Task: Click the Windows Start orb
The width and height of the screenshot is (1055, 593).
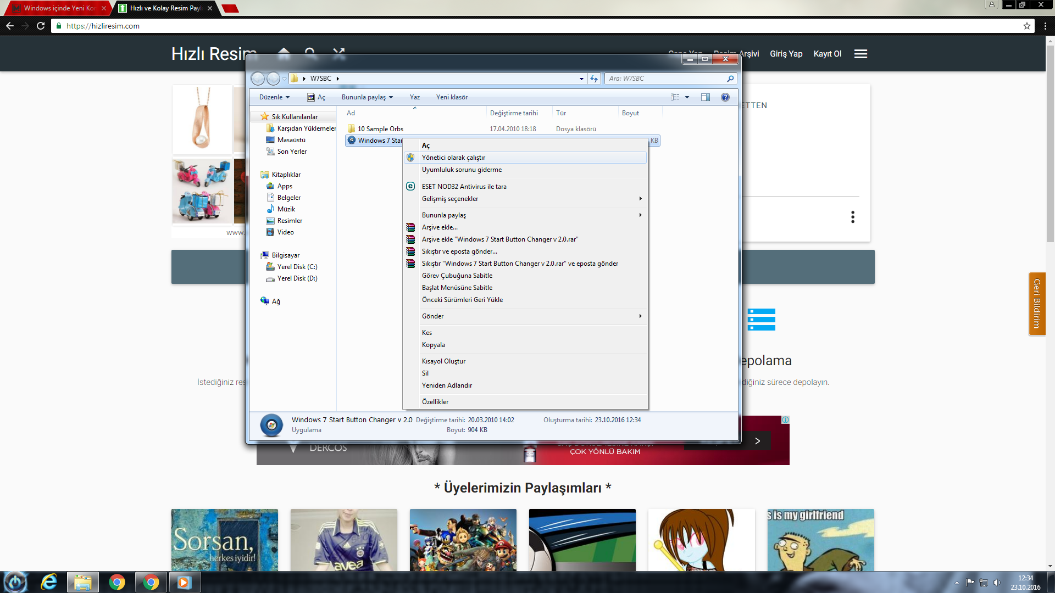Action: pyautogui.click(x=15, y=582)
